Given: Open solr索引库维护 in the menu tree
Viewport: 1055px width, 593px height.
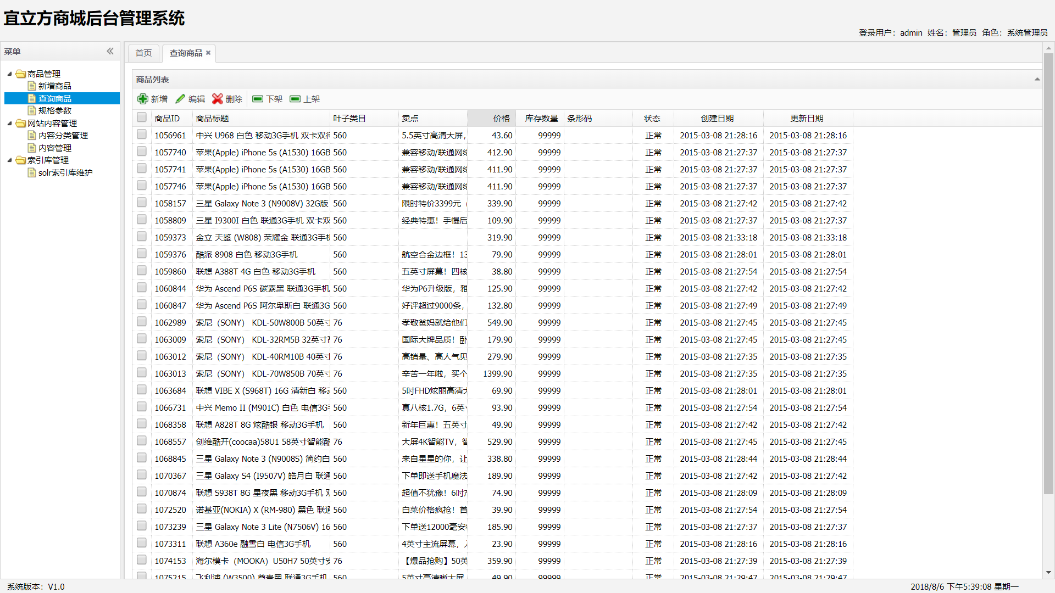Looking at the screenshot, I should pyautogui.click(x=65, y=172).
